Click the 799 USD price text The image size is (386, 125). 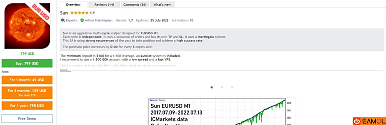27,54
